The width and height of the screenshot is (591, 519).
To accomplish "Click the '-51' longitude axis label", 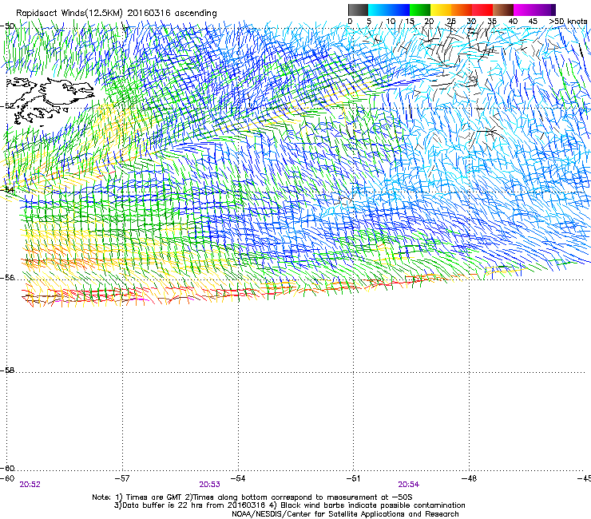I will (353, 478).
